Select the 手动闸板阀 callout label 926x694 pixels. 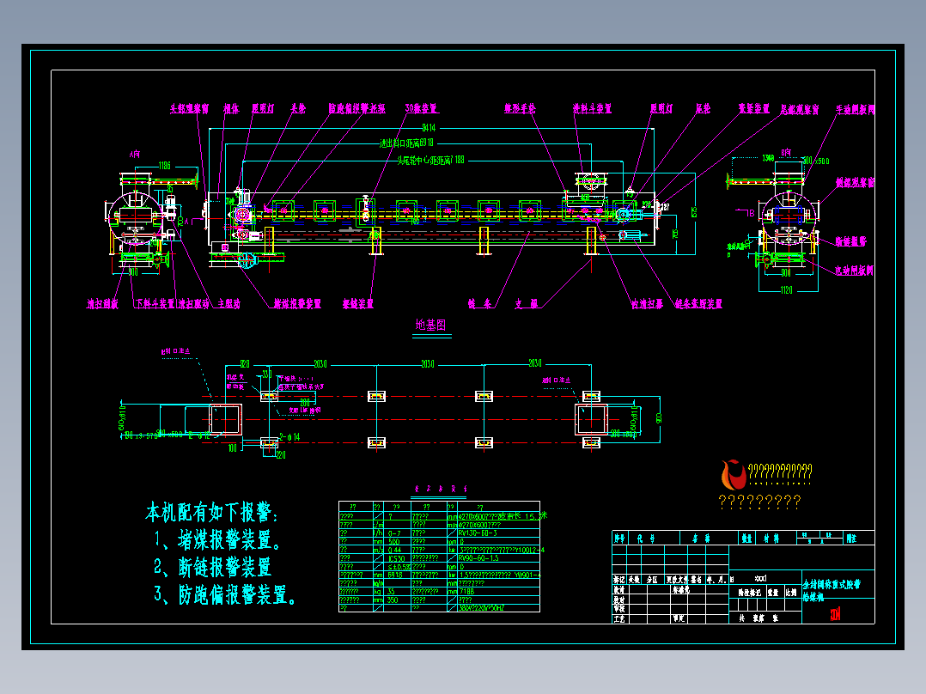tap(856, 110)
